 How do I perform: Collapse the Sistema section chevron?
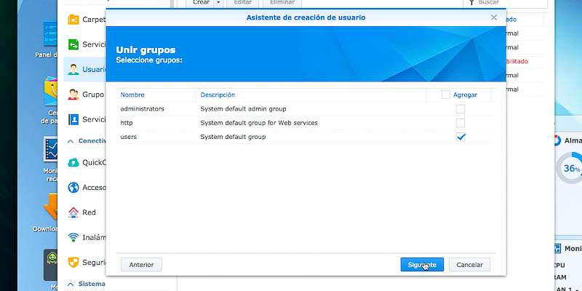tap(70, 284)
